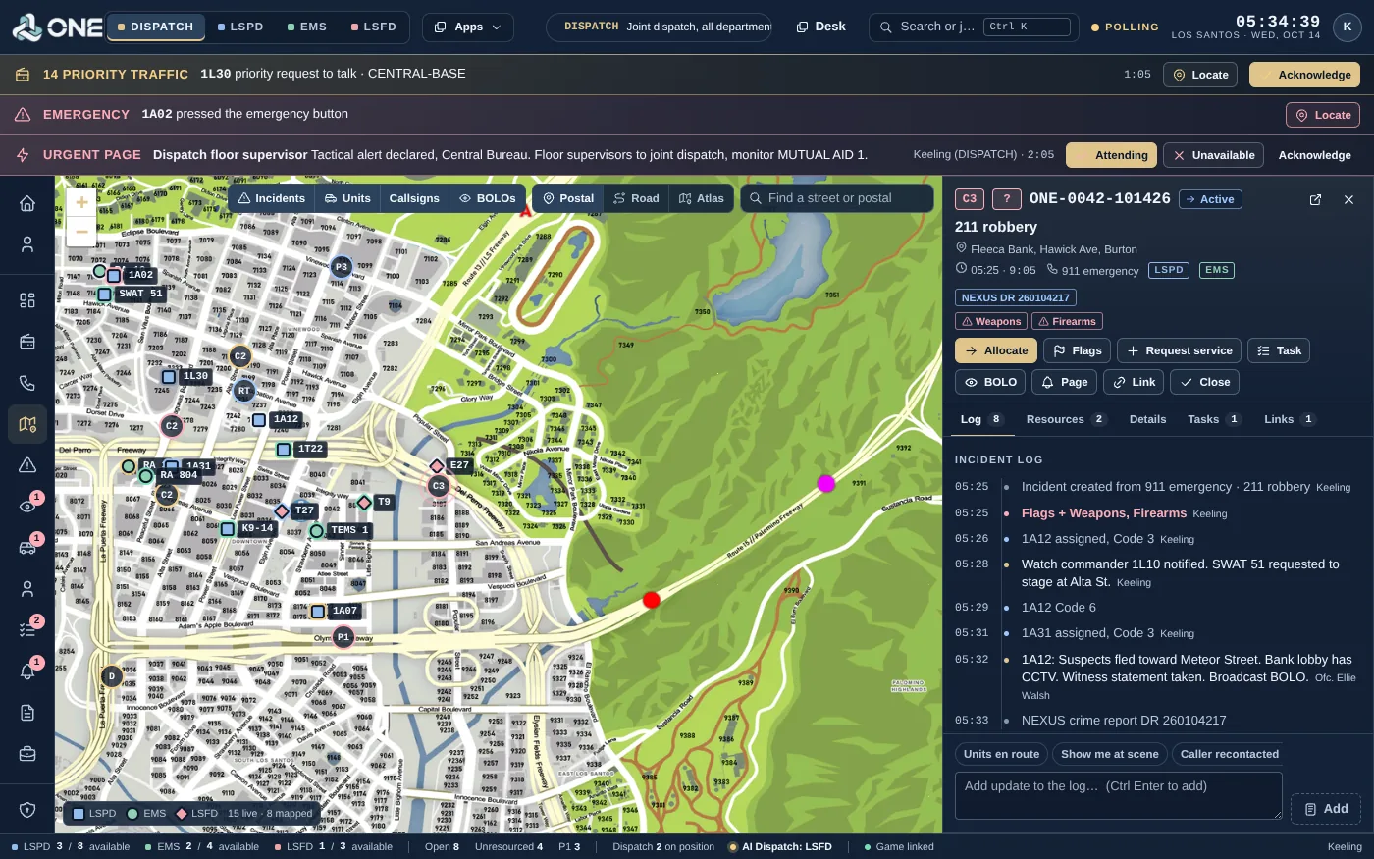Open the document icon in the sidebar
This screenshot has width=1374, height=859.
pyautogui.click(x=27, y=713)
